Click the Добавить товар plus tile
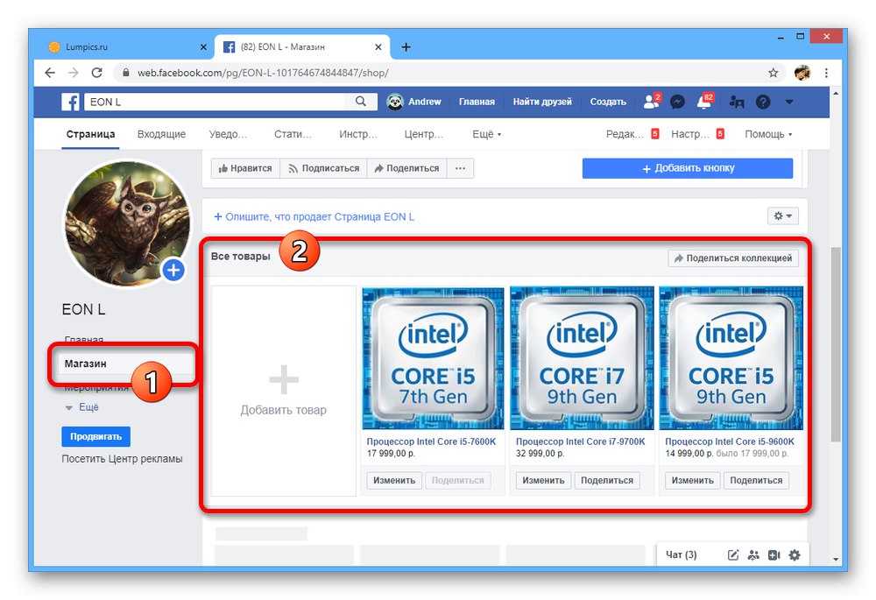This screenshot has height=600, width=876. coord(283,391)
